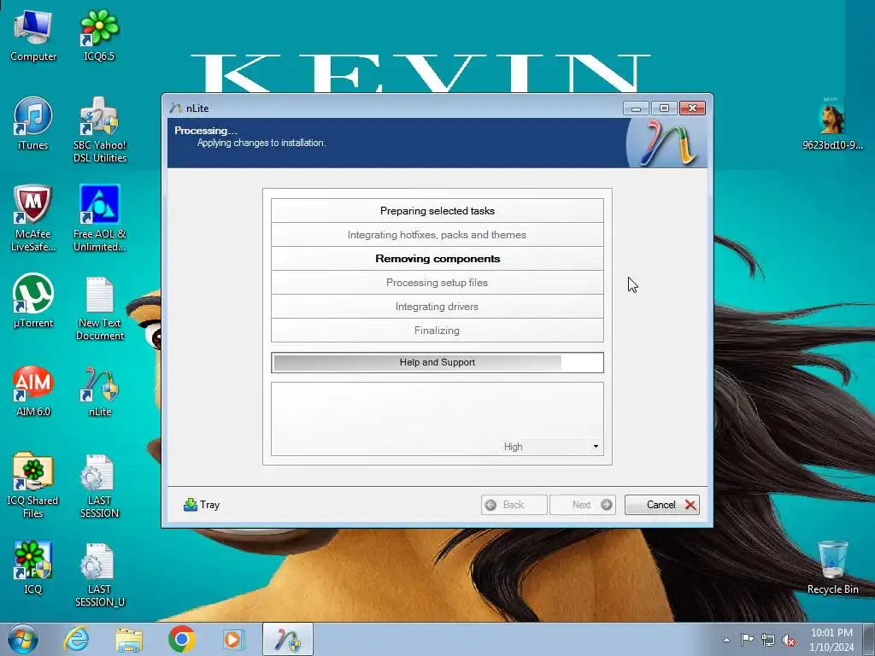Screen dimensions: 875x656
Task: Select SBC Yahoo! DSL Utilities shortcut
Action: [x=100, y=130]
